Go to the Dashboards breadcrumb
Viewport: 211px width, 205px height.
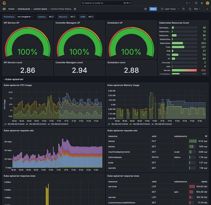pyautogui.click(x=24, y=9)
